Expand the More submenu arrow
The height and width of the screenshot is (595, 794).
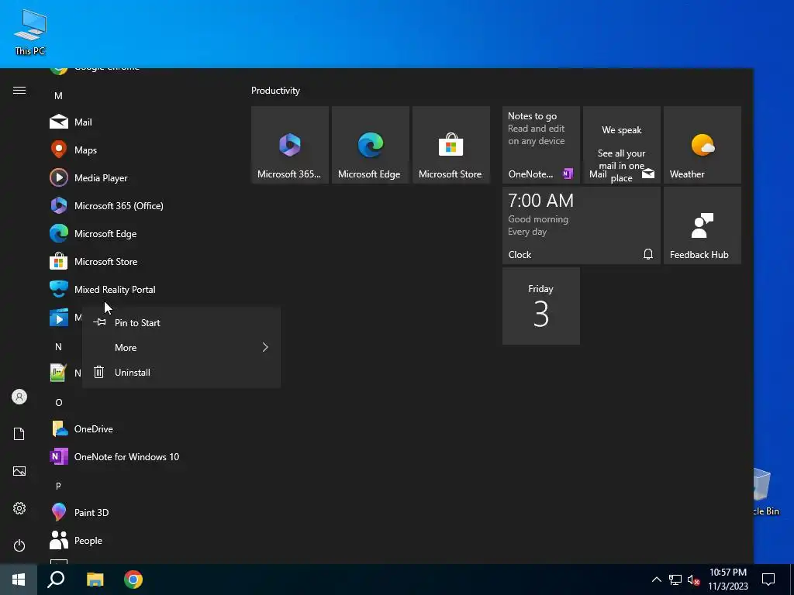(x=265, y=347)
